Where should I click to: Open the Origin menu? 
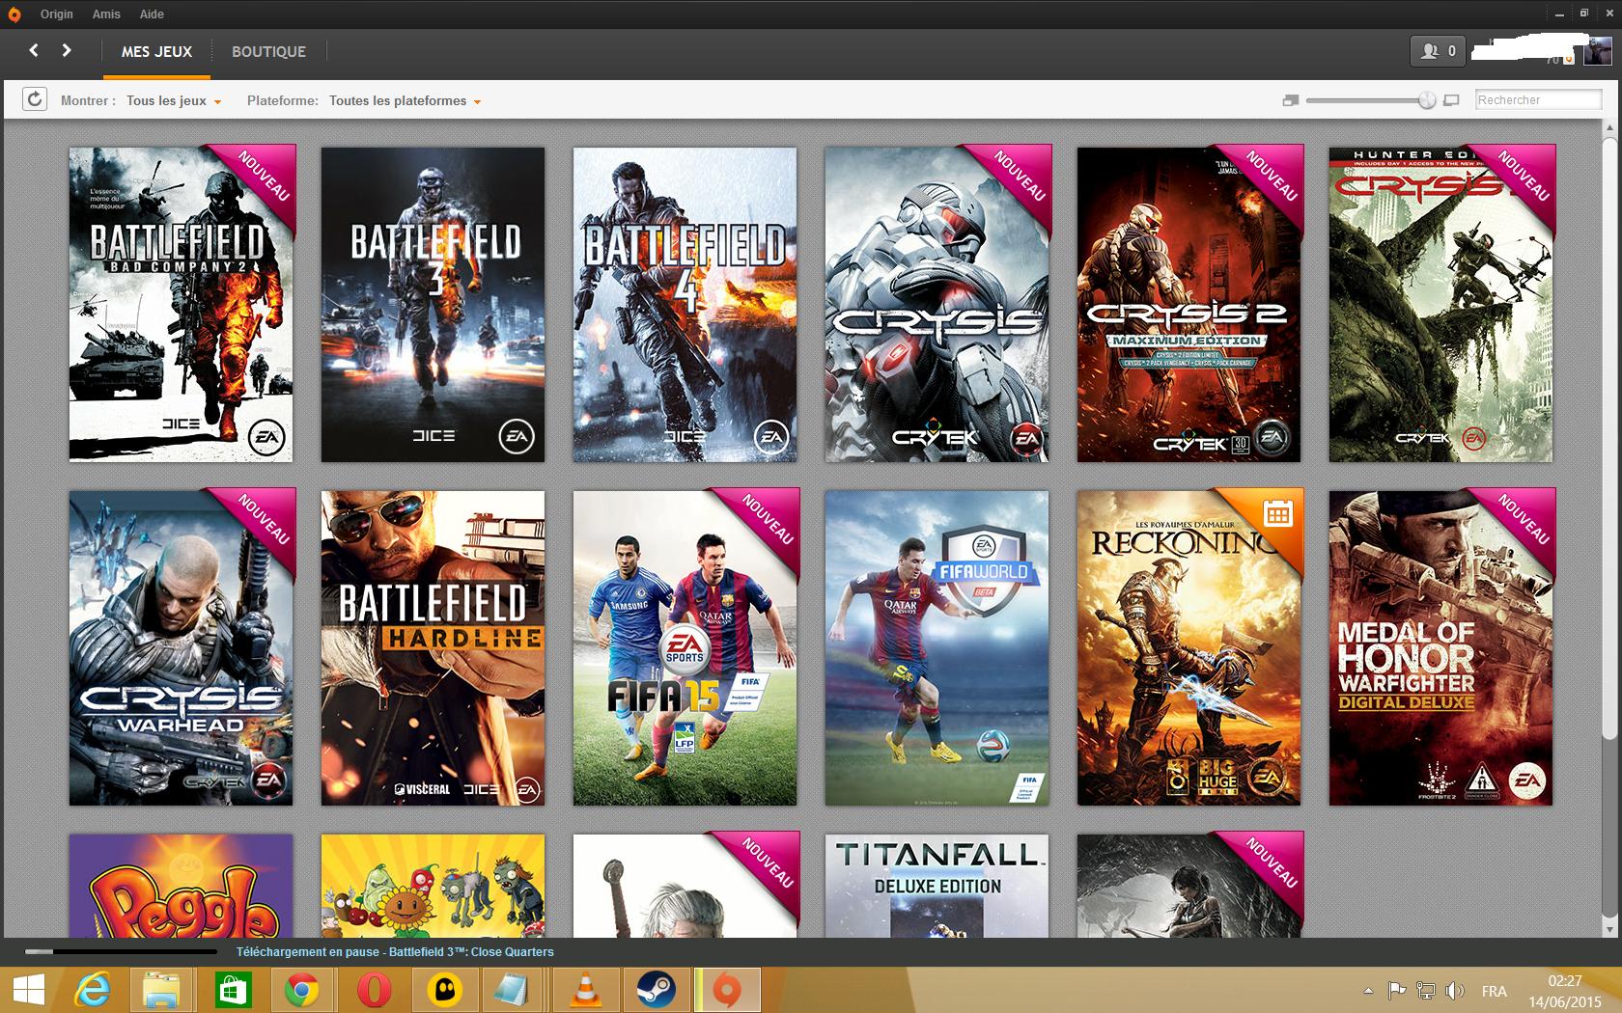pyautogui.click(x=57, y=14)
